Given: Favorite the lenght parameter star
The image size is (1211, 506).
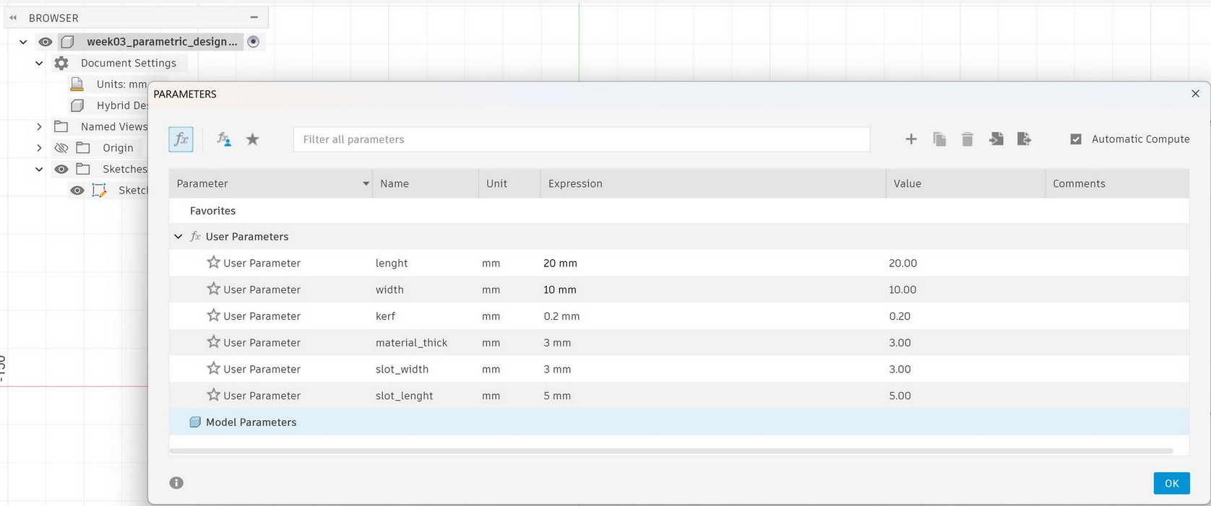Looking at the screenshot, I should [x=213, y=262].
